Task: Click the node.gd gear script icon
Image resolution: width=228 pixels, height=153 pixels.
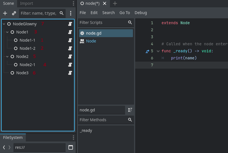Action: coord(82,33)
